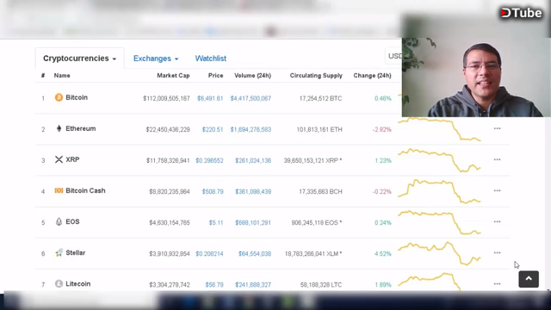Sort by Circulating Supply column header
Viewport: 551px width, 310px height.
point(316,76)
